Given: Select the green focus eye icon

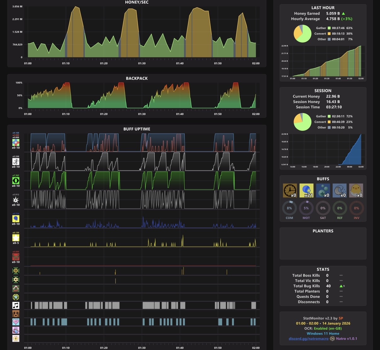Looking at the screenshot, I should tap(16, 181).
